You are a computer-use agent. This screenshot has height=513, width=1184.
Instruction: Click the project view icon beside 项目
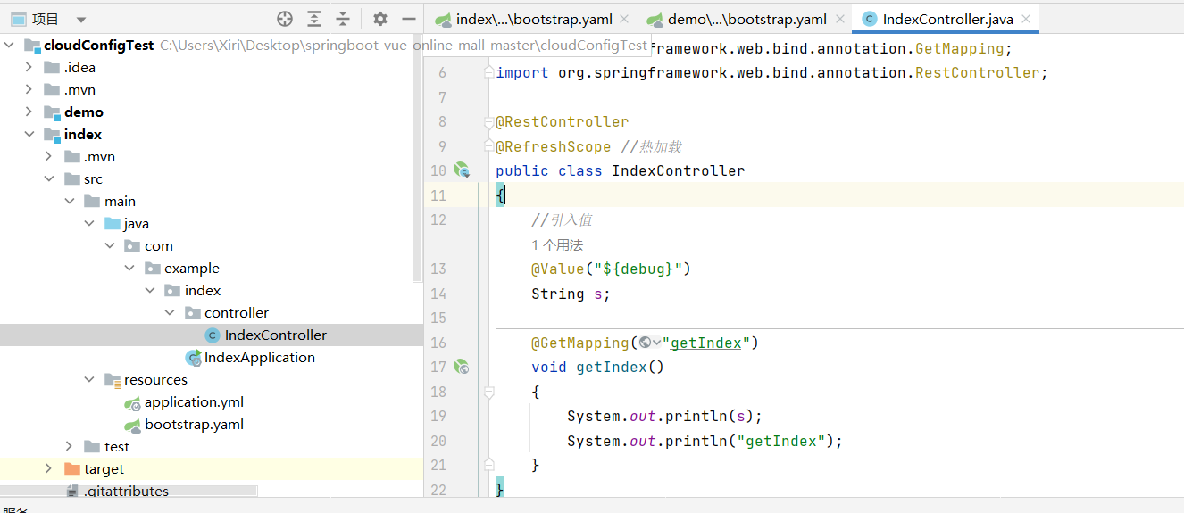pyautogui.click(x=18, y=19)
